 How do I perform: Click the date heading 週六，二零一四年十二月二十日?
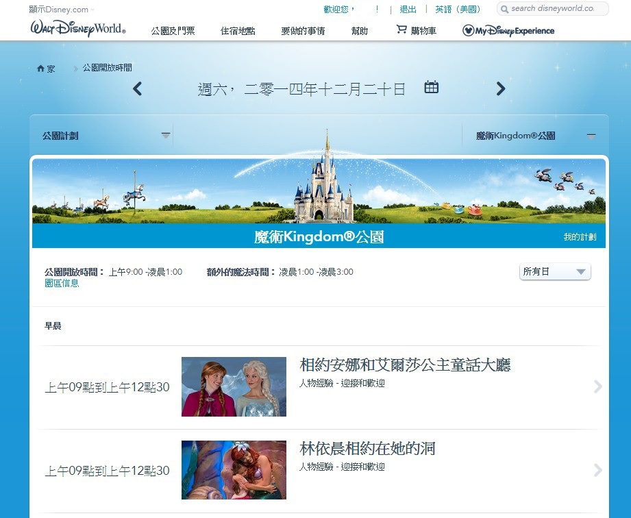(x=301, y=89)
